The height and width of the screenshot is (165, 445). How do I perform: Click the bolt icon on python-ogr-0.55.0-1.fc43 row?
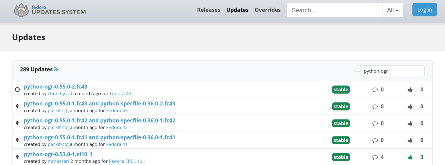(17, 106)
